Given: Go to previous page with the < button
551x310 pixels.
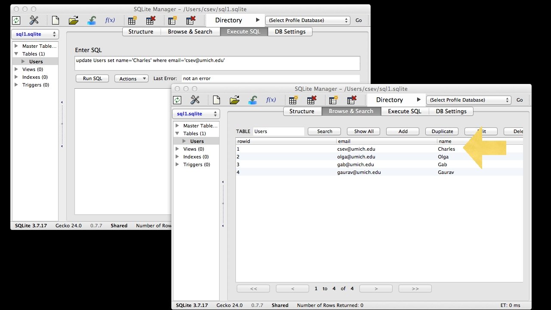Looking at the screenshot, I should point(293,288).
